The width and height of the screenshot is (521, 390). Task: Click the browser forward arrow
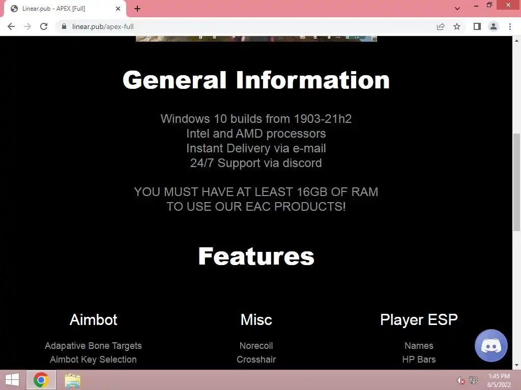pos(27,26)
